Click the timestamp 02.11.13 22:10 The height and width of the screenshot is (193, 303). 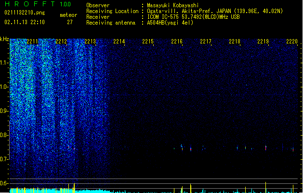(x=25, y=22)
